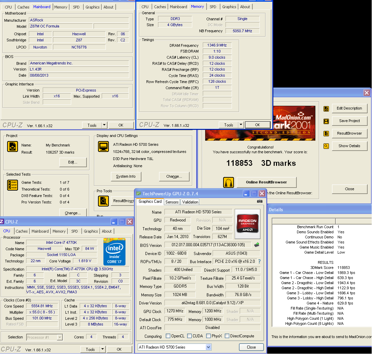Screen dimensions: 372x354
Task: Click the NB Frequency 5050.7 MHz value
Action: coord(242,31)
